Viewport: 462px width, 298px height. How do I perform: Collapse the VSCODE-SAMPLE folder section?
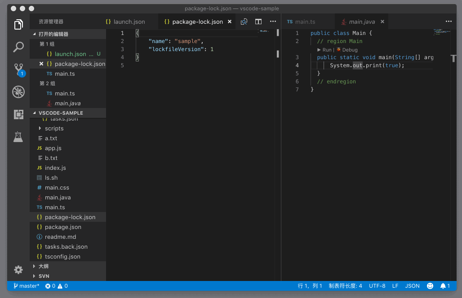[x=61, y=113]
